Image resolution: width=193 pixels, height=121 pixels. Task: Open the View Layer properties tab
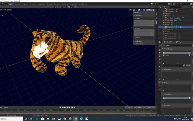(160, 56)
